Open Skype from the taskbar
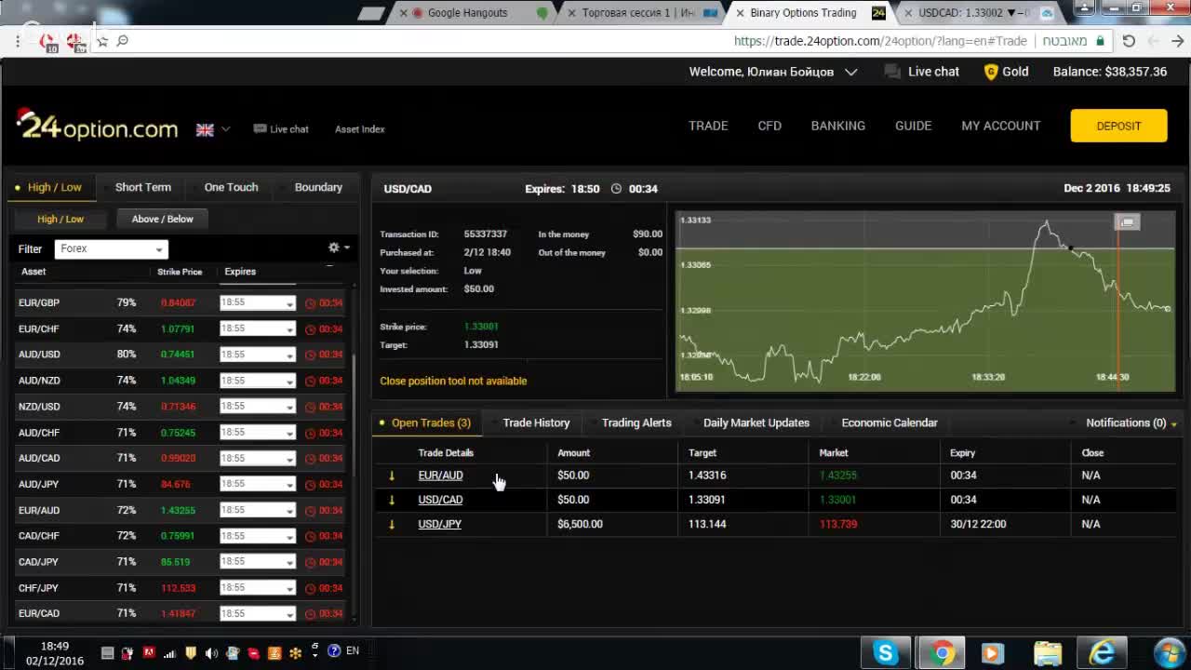 click(885, 653)
